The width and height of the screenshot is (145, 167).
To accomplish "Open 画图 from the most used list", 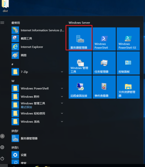I will [x=38, y=55].
